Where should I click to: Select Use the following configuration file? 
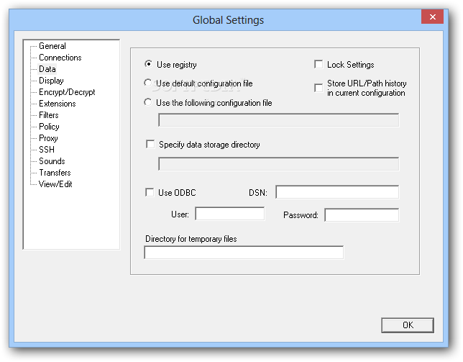tap(147, 102)
